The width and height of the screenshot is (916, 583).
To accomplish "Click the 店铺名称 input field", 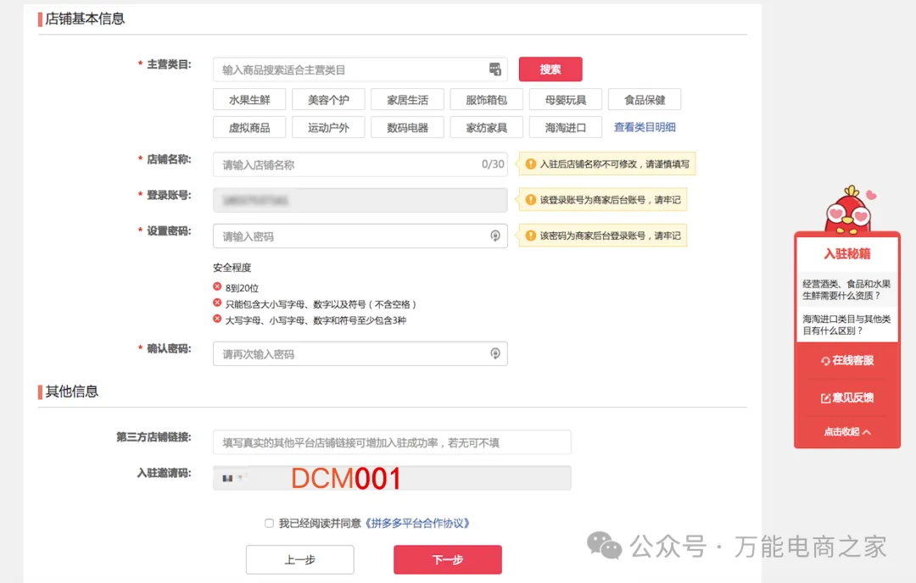I will [348, 164].
